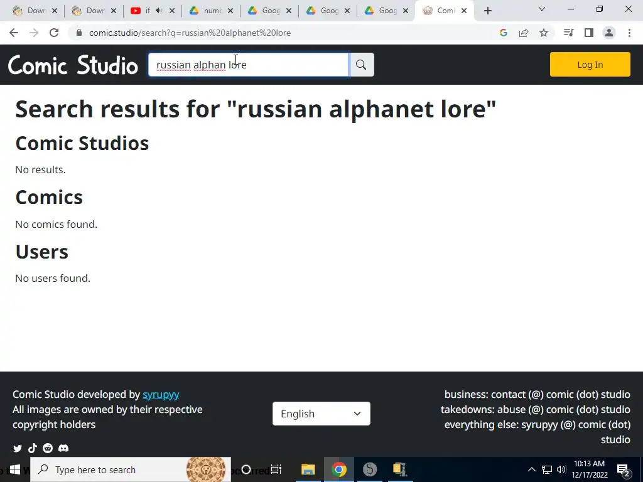Open the Reddit icon in footer

coord(48,448)
